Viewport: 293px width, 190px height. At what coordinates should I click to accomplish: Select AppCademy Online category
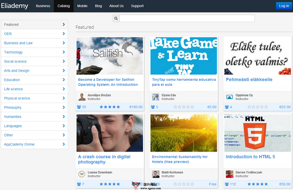(x=34, y=144)
